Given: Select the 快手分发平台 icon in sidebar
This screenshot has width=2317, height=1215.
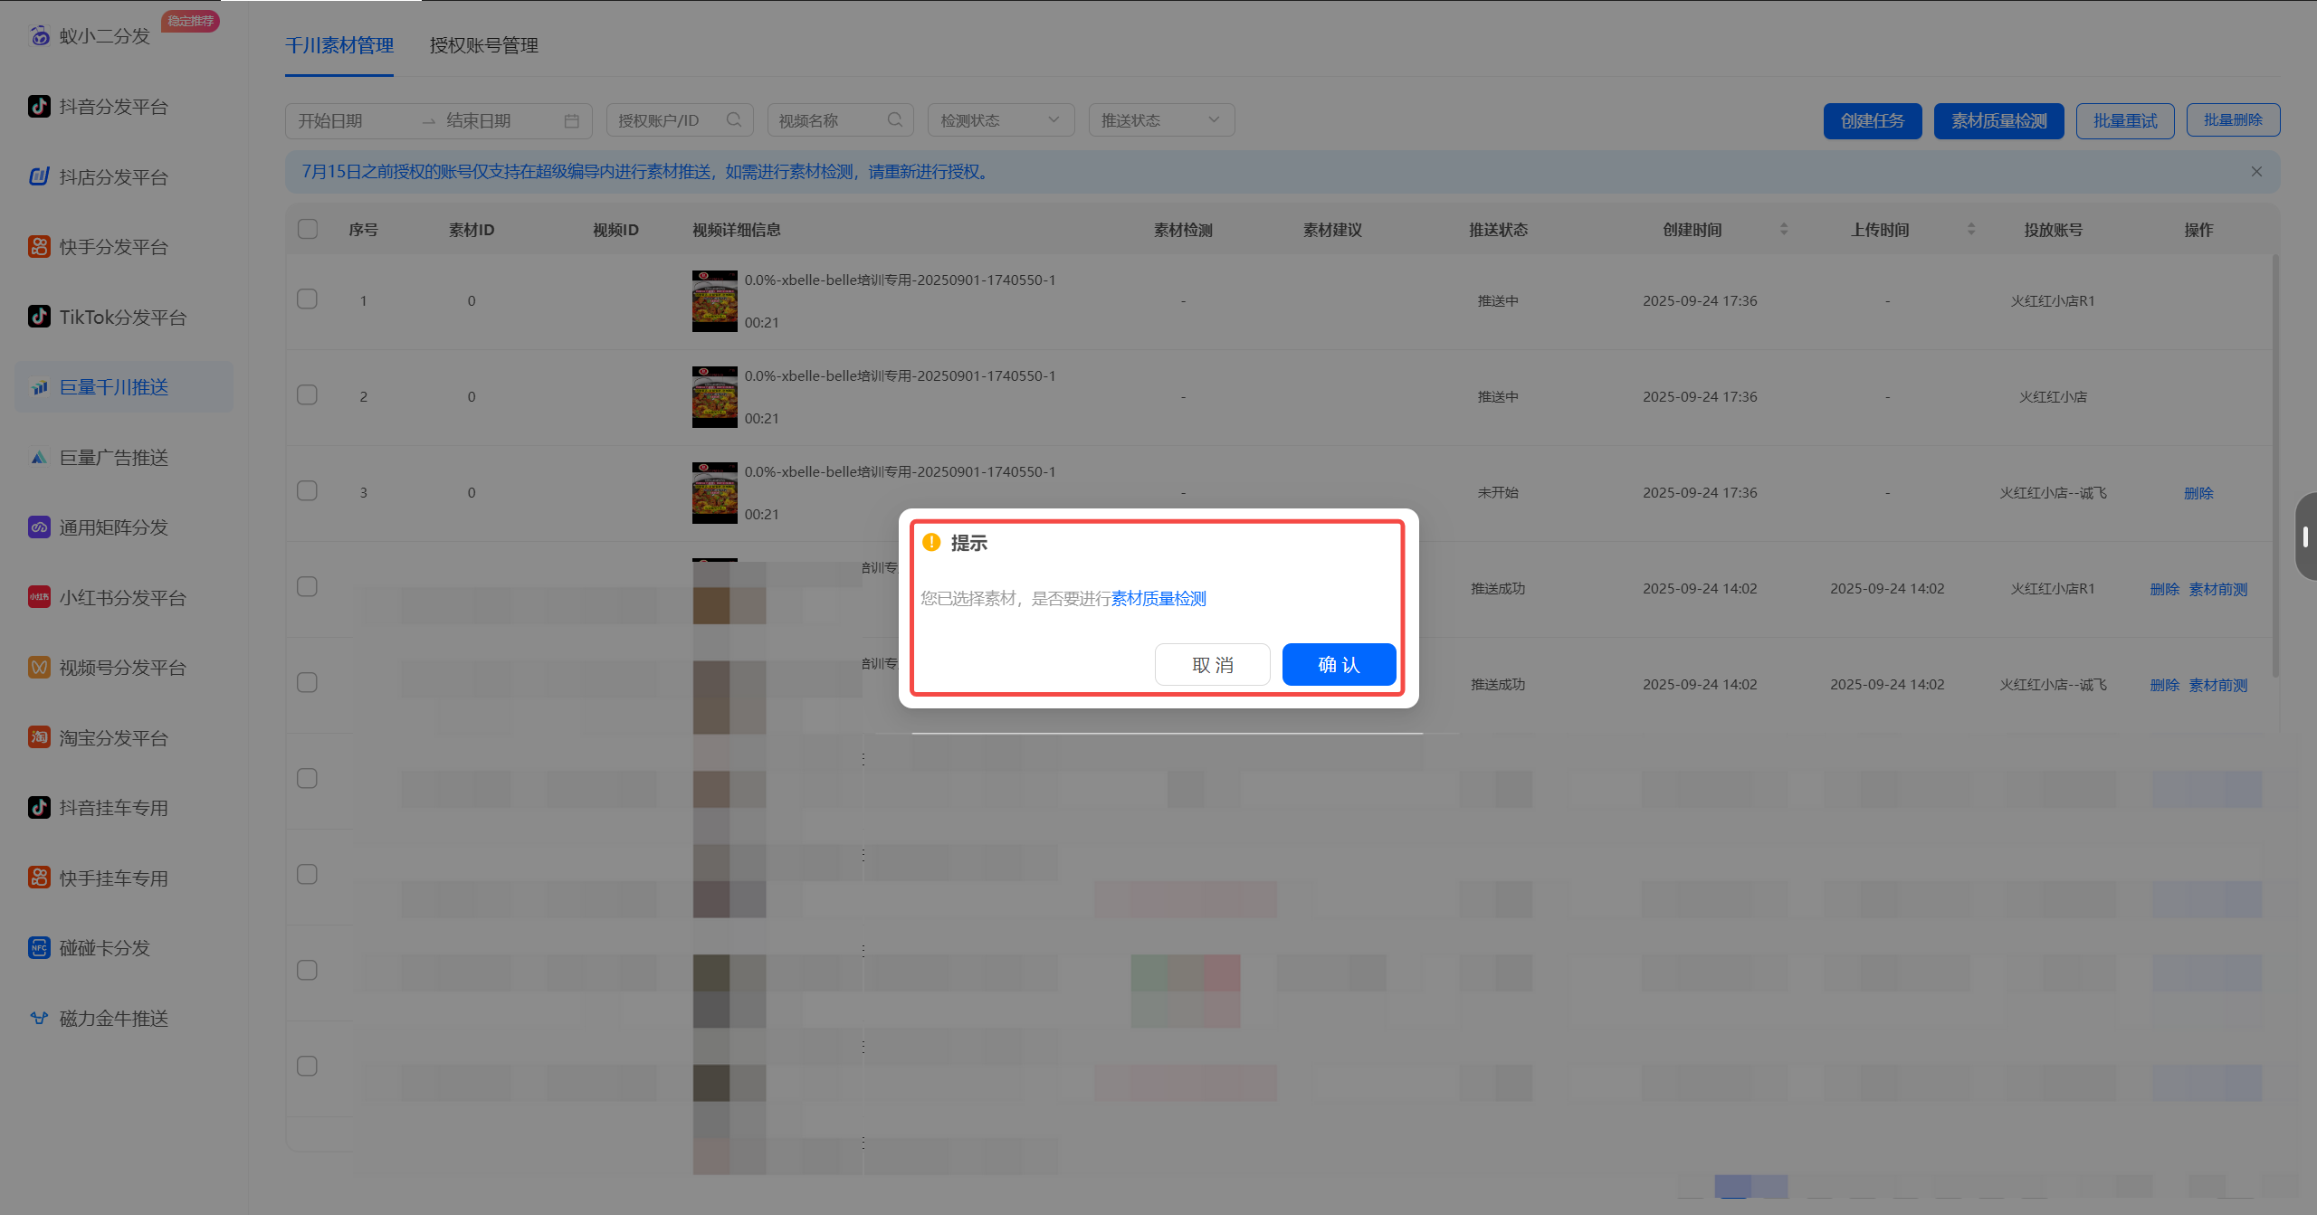Looking at the screenshot, I should tap(39, 247).
